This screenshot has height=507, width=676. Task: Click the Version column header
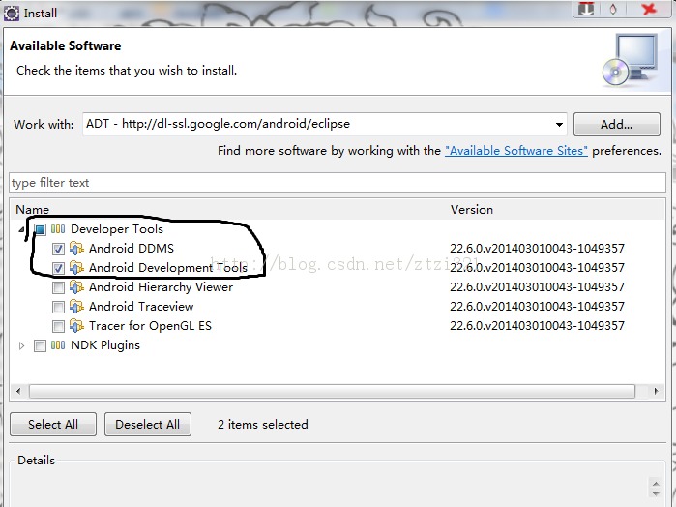click(x=472, y=210)
